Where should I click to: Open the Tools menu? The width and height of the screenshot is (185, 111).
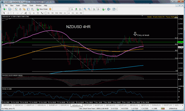[31, 5]
